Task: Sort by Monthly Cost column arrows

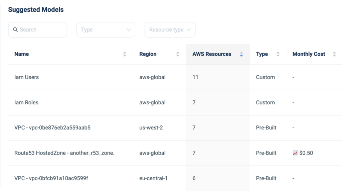Action: pos(334,54)
